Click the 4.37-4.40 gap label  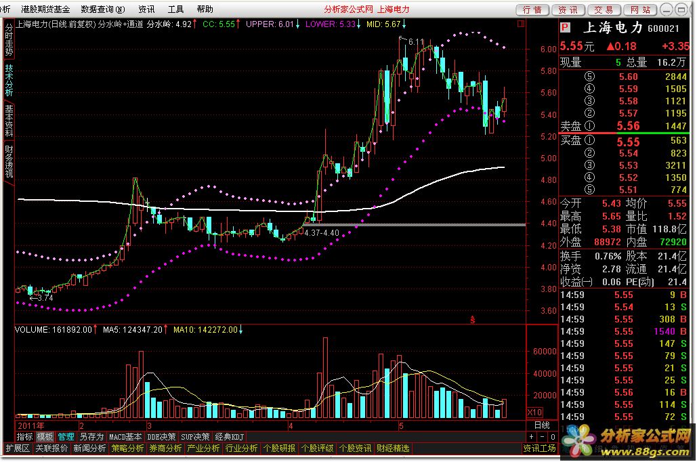(x=321, y=232)
